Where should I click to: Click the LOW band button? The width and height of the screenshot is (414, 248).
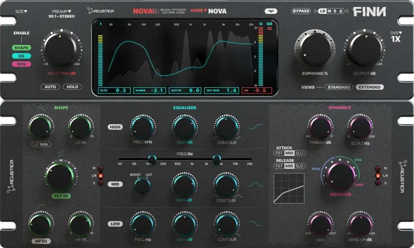(x=115, y=224)
